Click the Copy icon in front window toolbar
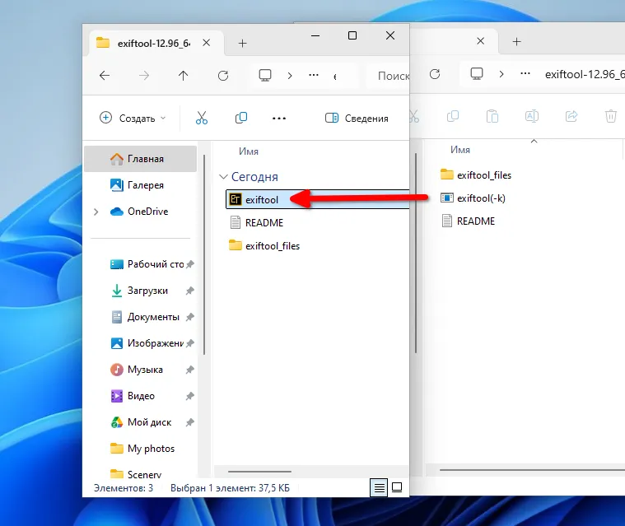This screenshot has width=625, height=526. tap(241, 118)
